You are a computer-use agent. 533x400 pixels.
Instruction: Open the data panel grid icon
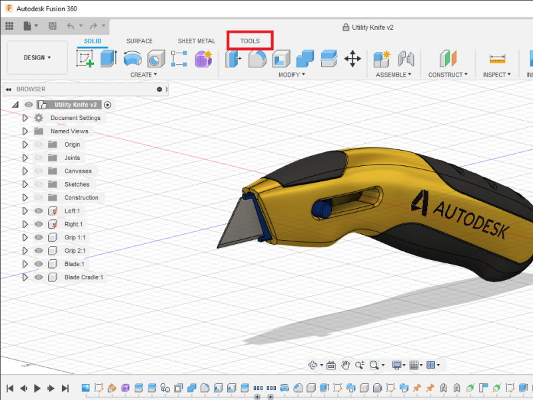tap(9, 26)
